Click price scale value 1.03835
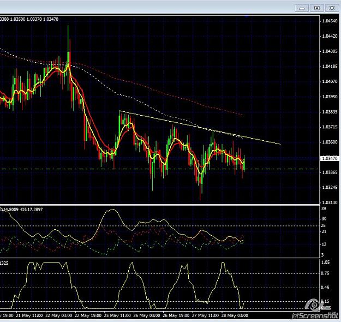This screenshot has width=341, height=322. (x=330, y=112)
